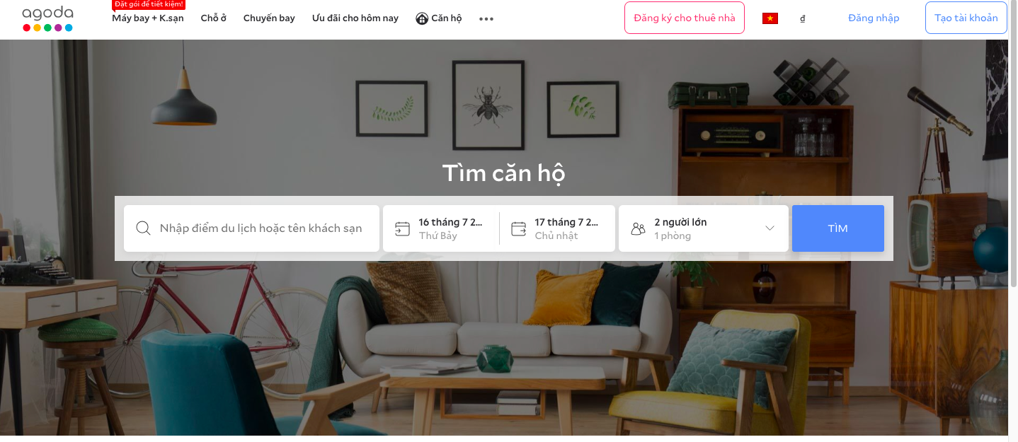Screen dimensions: 1018x442
Task: Click the destination or hotel name input field
Action: click(252, 228)
